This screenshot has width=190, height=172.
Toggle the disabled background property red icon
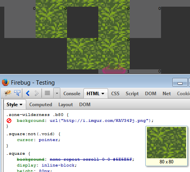9,121
